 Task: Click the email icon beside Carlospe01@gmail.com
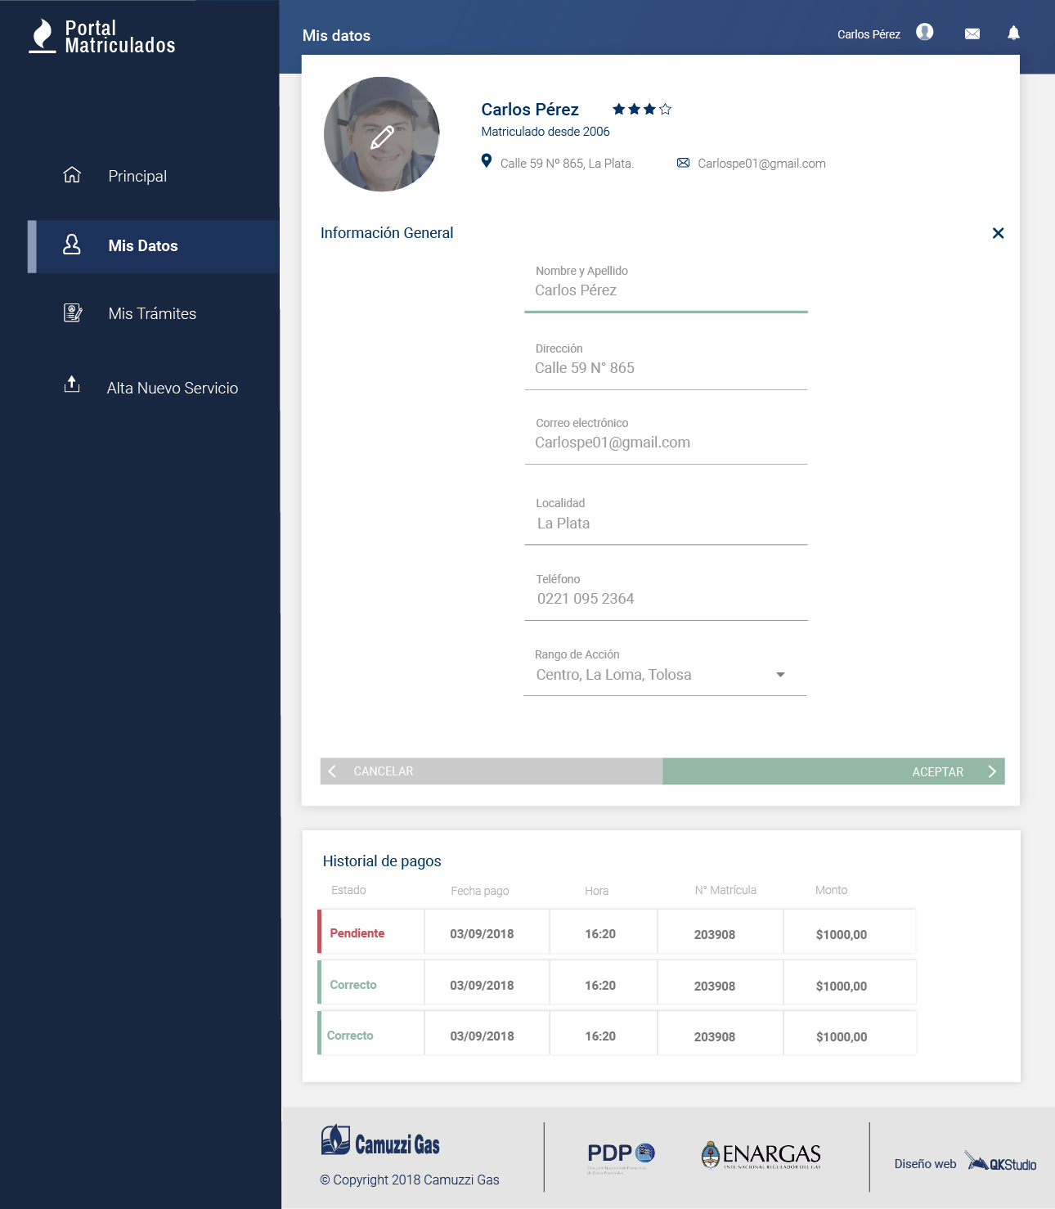tap(683, 163)
